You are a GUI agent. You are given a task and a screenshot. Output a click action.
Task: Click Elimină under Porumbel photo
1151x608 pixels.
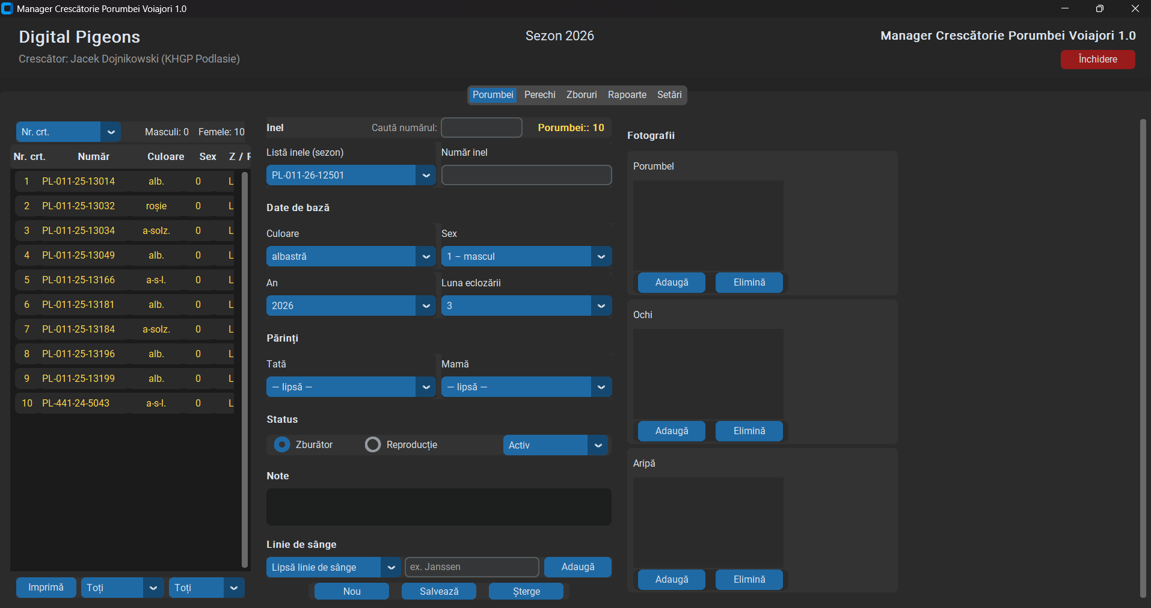point(749,282)
